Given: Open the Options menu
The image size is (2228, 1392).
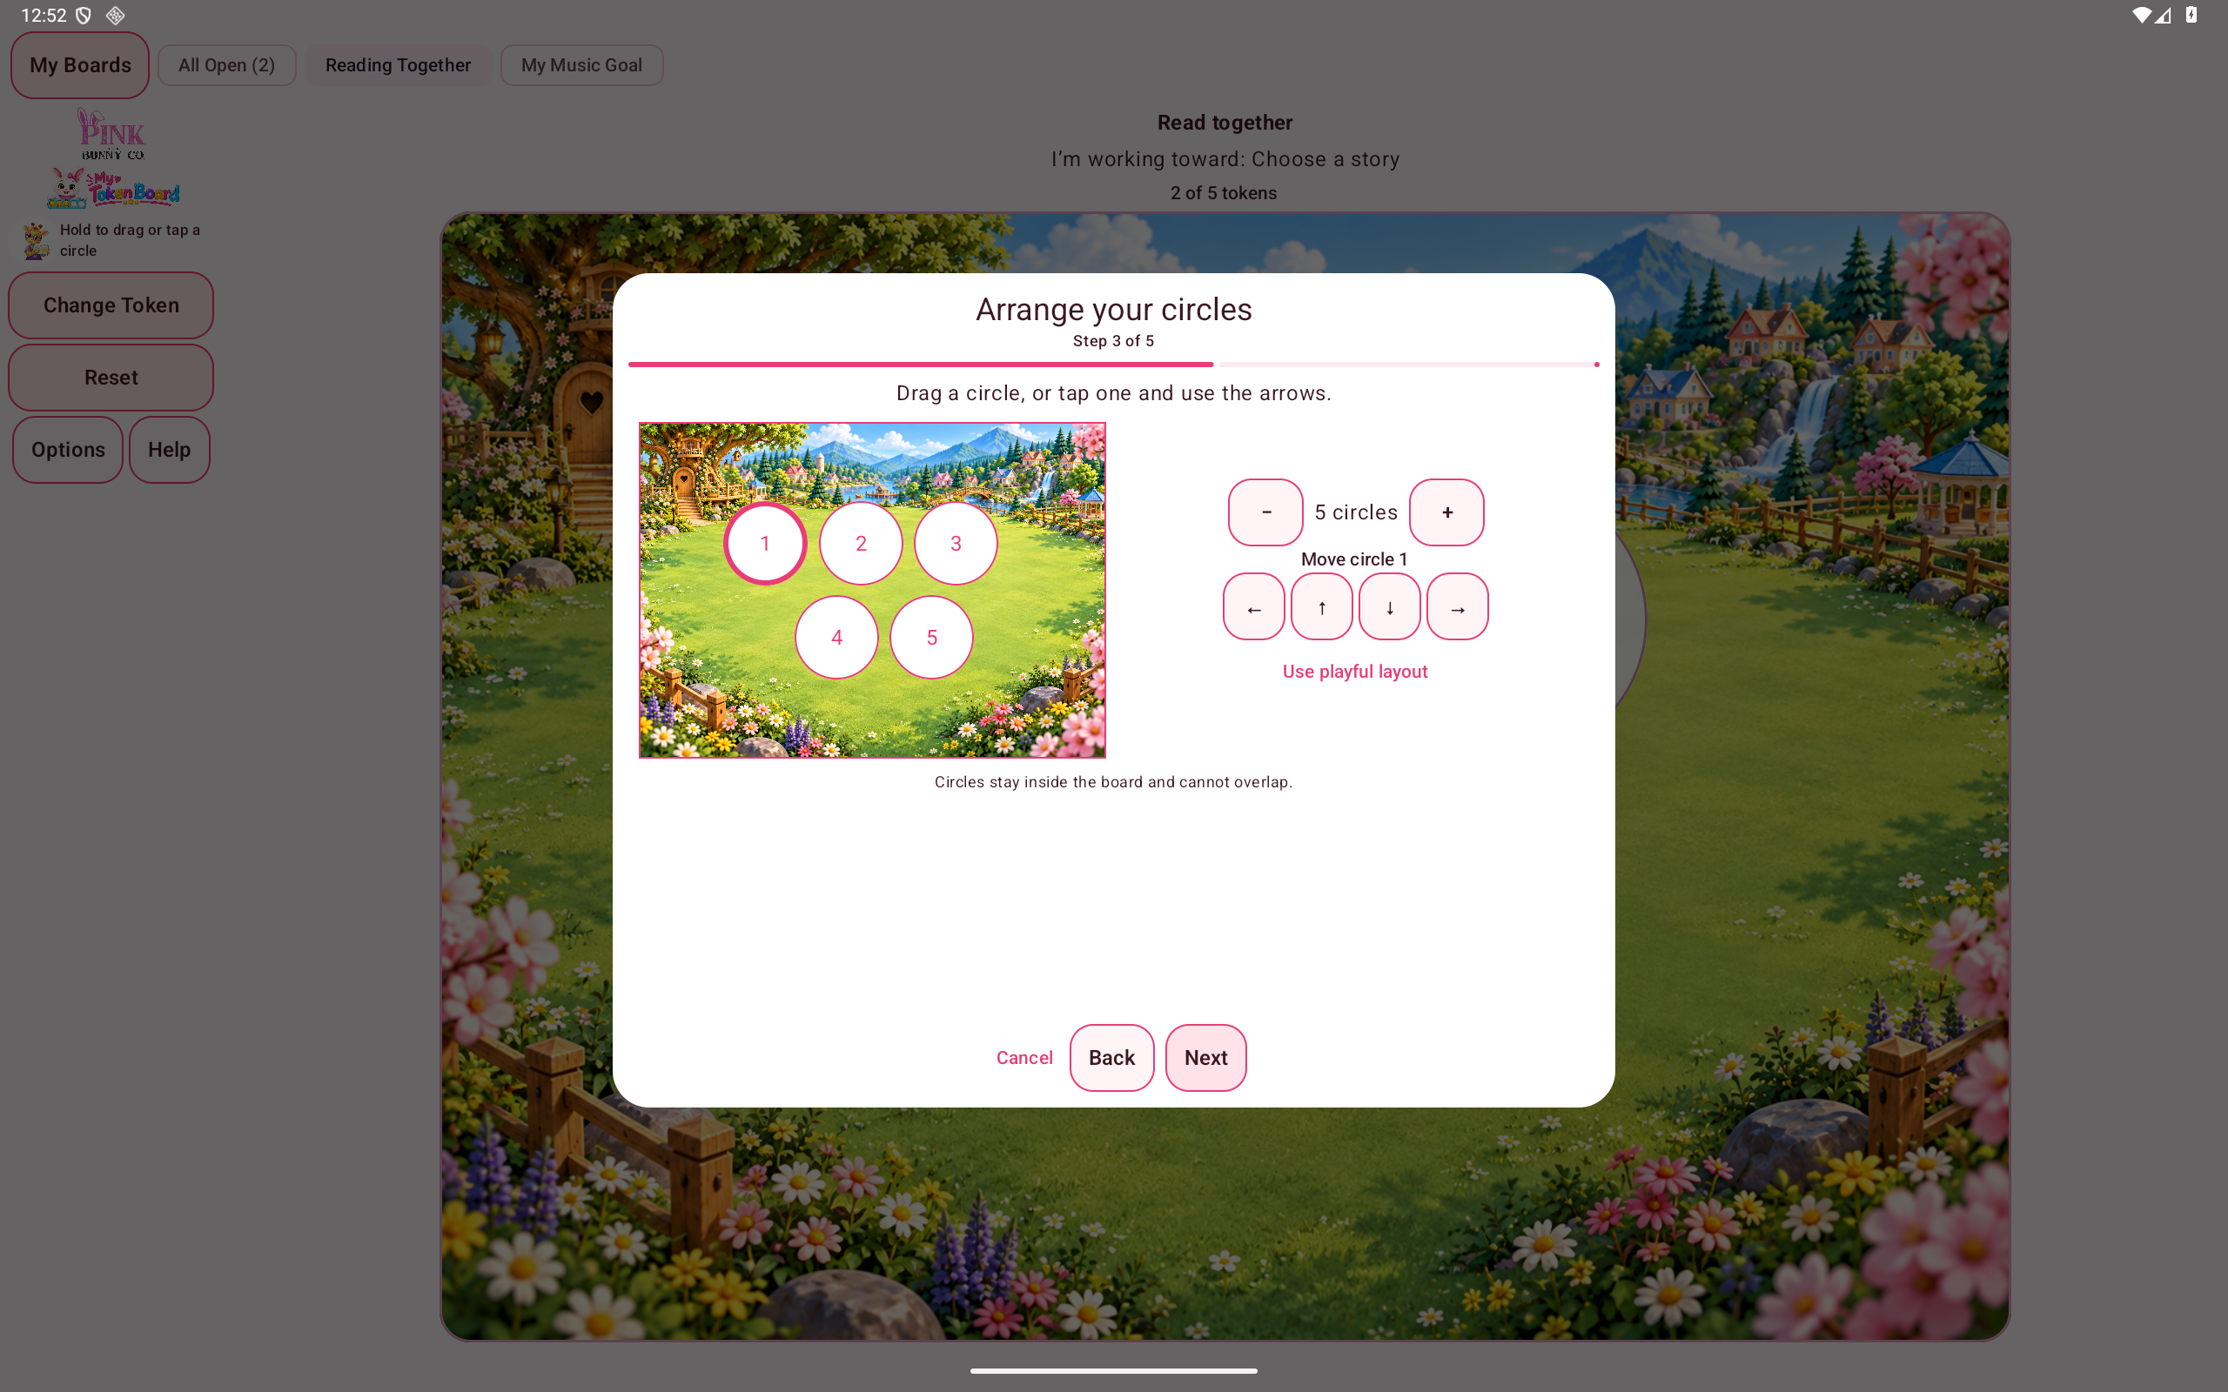Looking at the screenshot, I should 68,449.
